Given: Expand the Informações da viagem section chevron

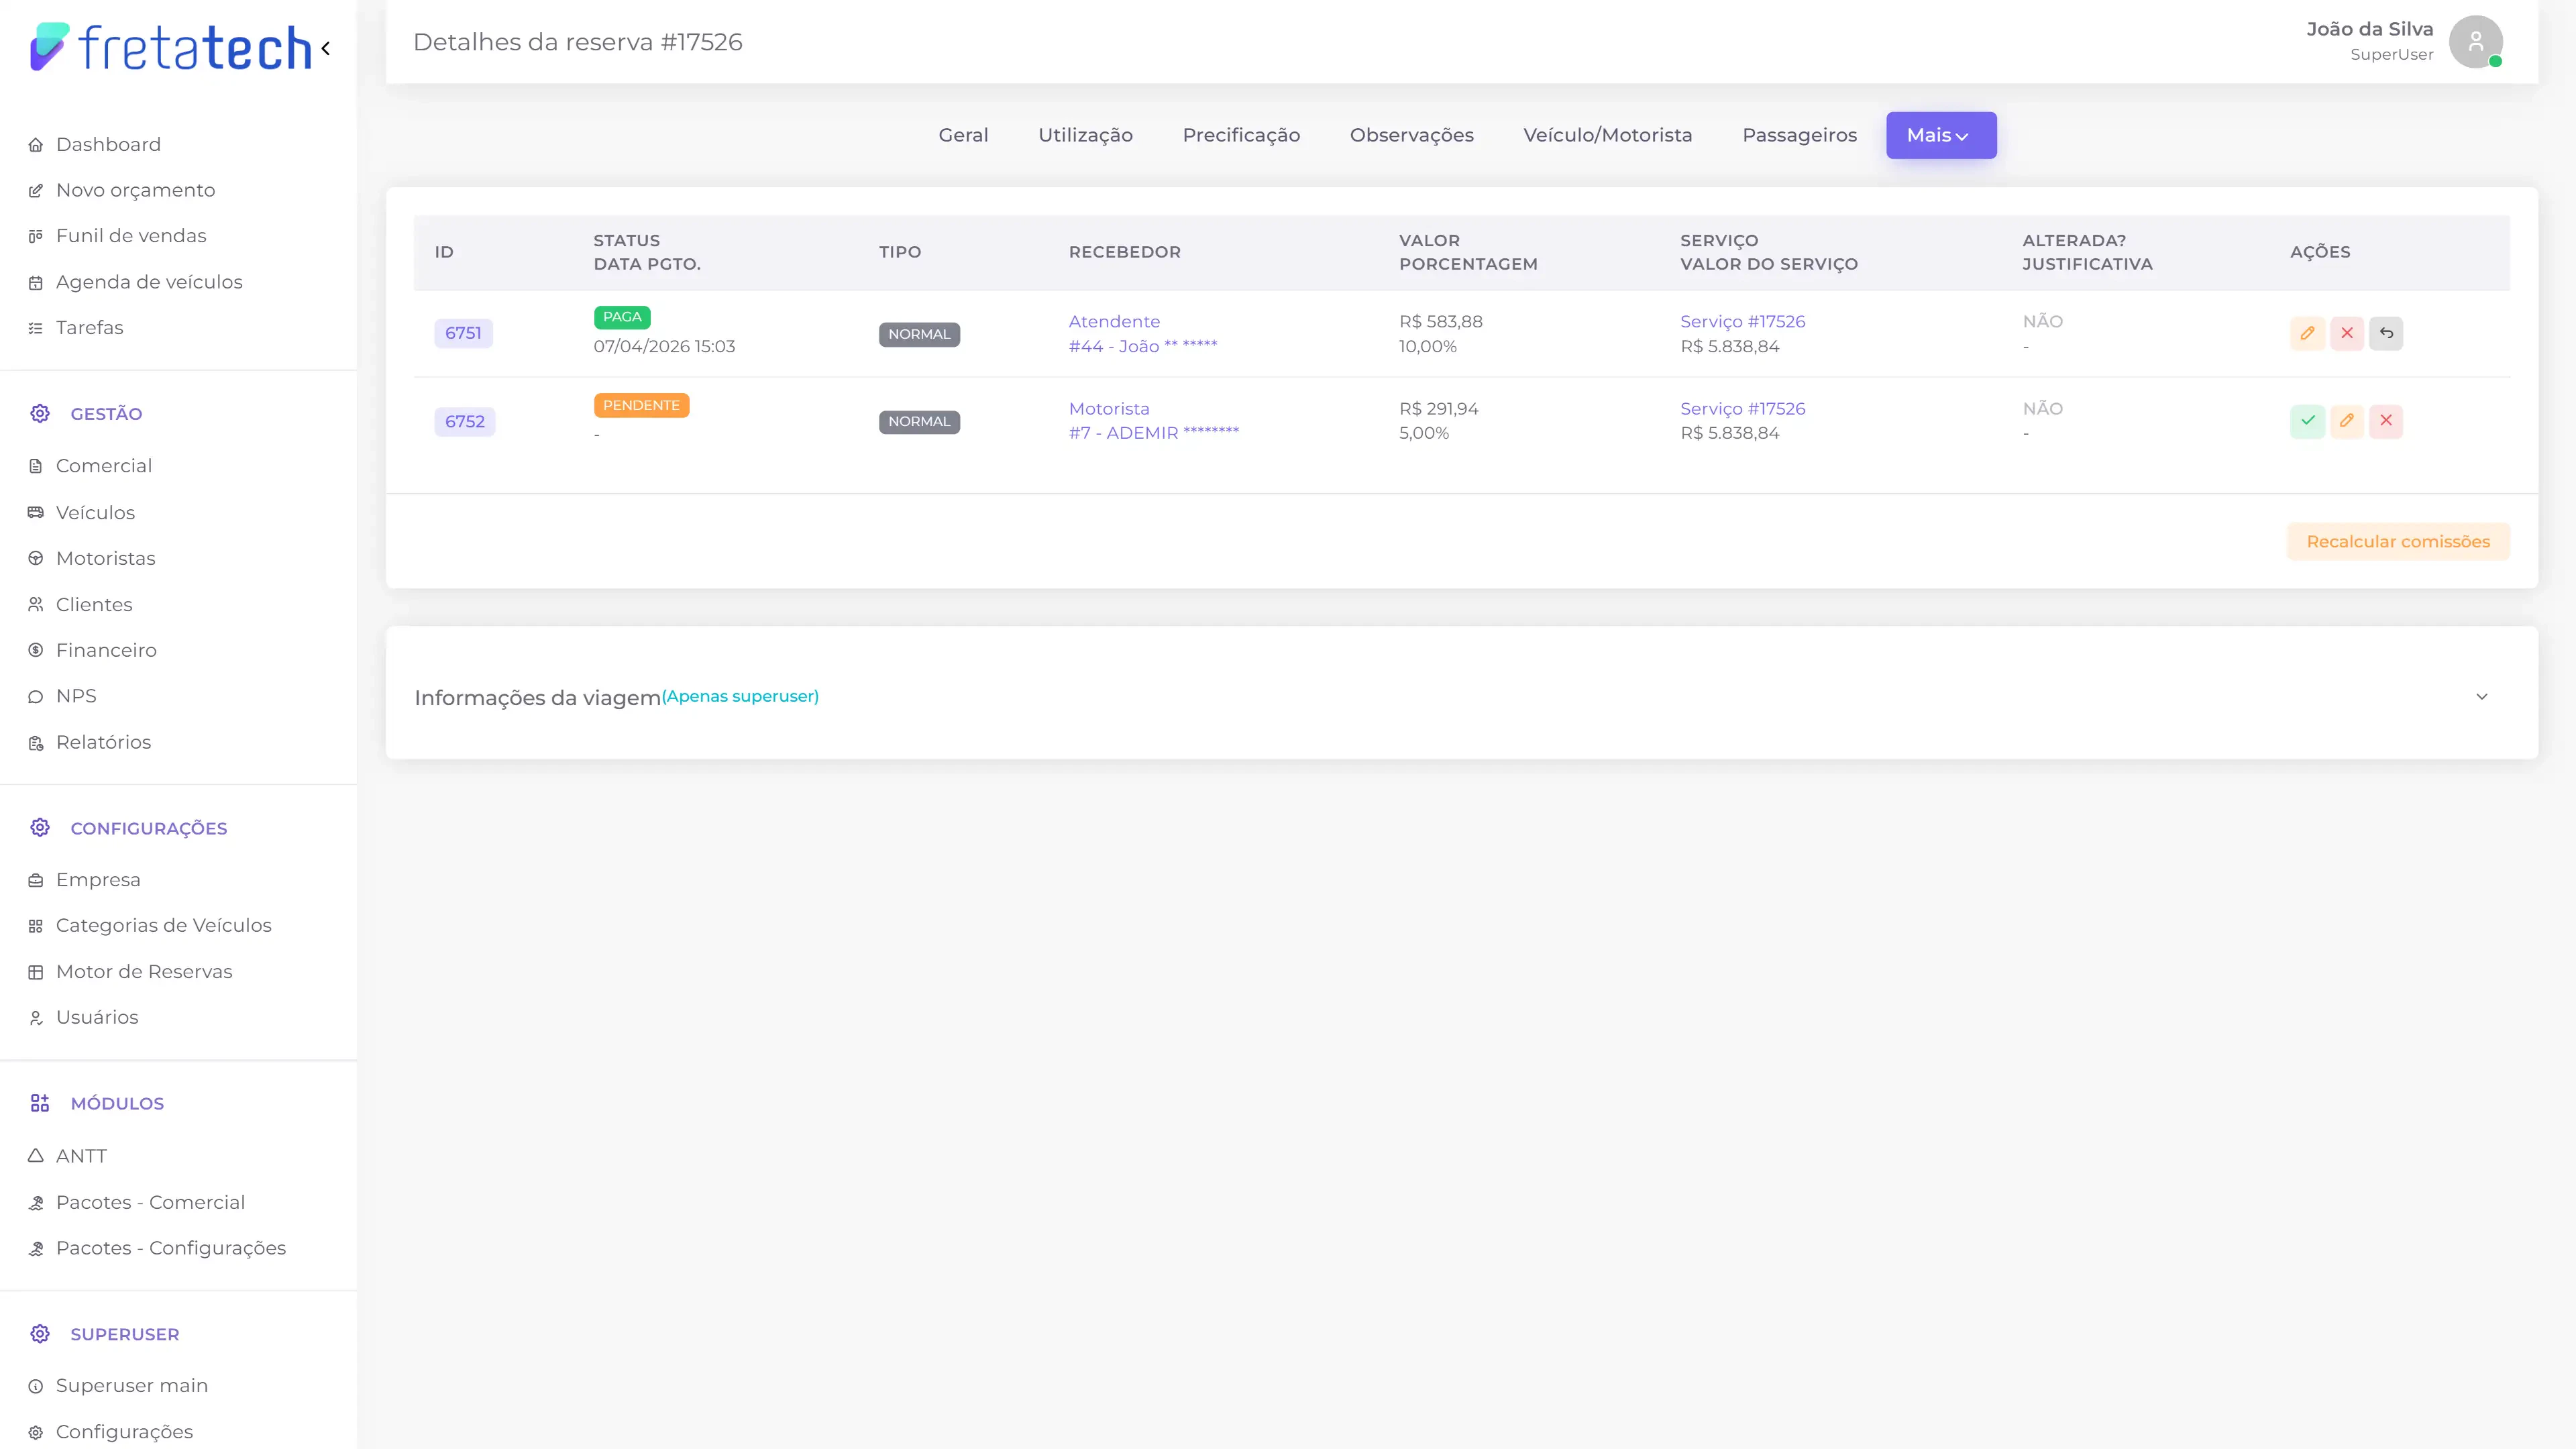Looking at the screenshot, I should coord(2482,697).
